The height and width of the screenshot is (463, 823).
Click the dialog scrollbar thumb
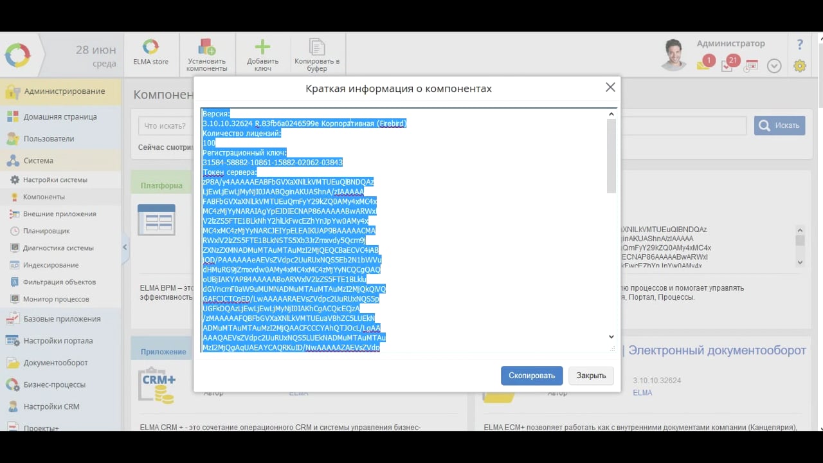tap(611, 156)
